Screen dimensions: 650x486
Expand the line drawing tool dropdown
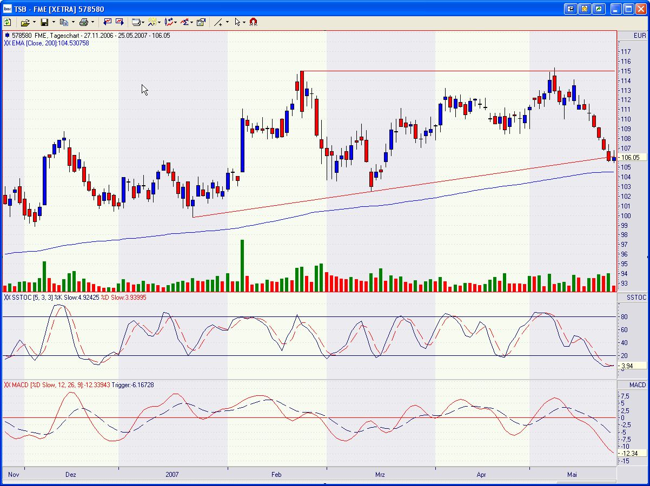[227, 22]
